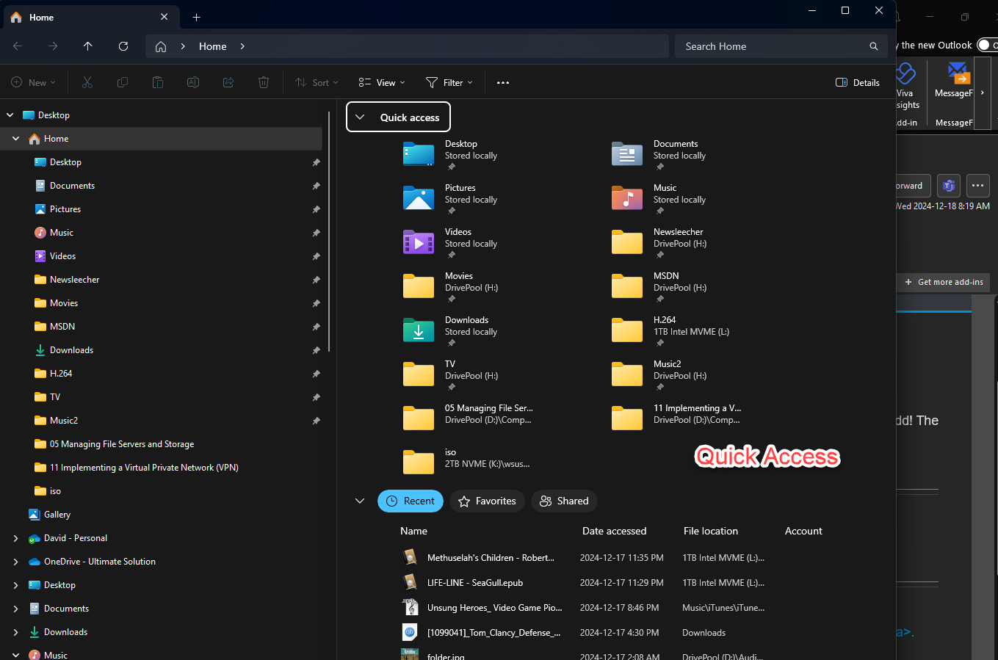
Task: Click the Teams button in Outlook message
Action: pos(949,186)
